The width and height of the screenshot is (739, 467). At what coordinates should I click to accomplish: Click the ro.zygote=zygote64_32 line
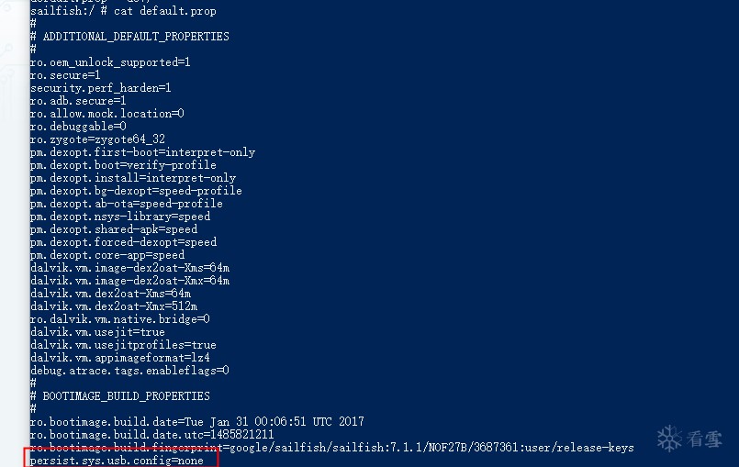(x=97, y=139)
